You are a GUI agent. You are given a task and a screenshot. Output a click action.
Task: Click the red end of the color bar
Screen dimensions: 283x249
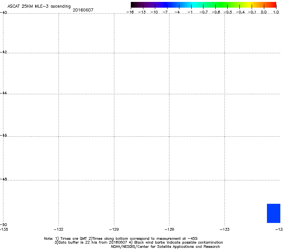(x=273, y=5)
